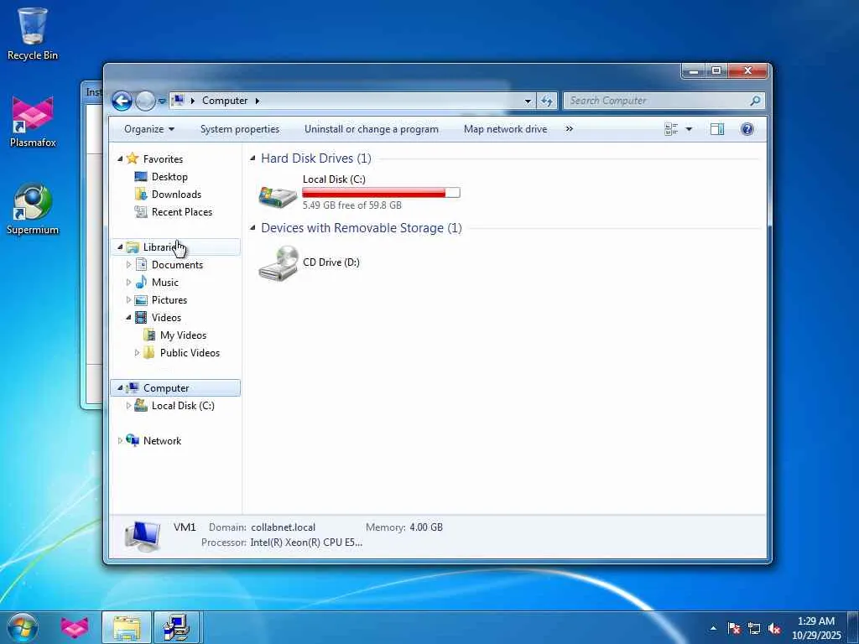859x644 pixels.
Task: Open Desktop under Favorites
Action: click(x=169, y=177)
